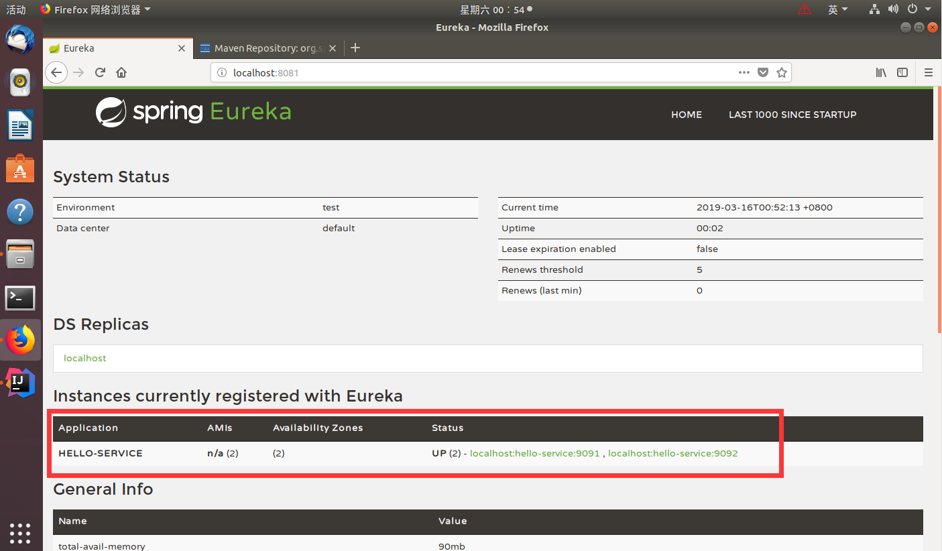Open a new browser tab
The image size is (942, 551).
pyautogui.click(x=355, y=48)
